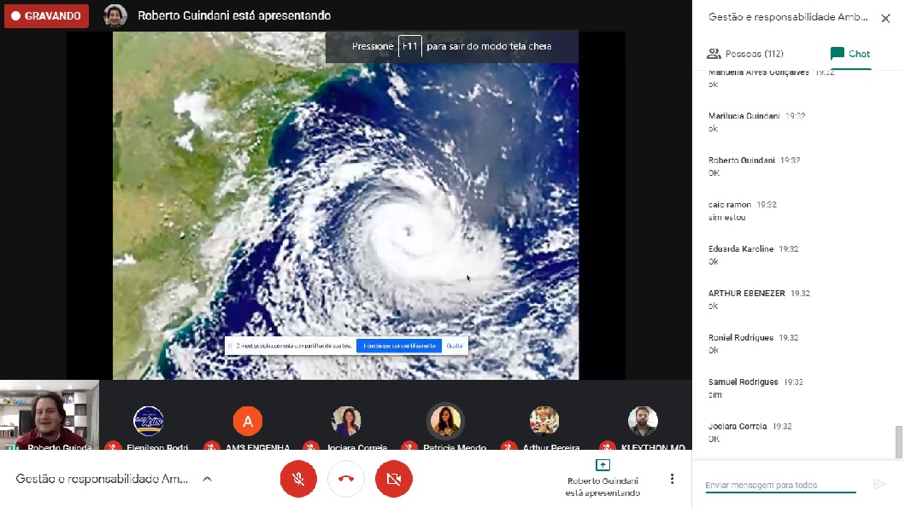
Task: Select the Chat tab
Action: [x=849, y=54]
